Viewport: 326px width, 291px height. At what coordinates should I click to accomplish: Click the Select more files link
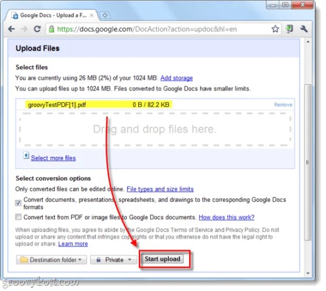(x=53, y=158)
